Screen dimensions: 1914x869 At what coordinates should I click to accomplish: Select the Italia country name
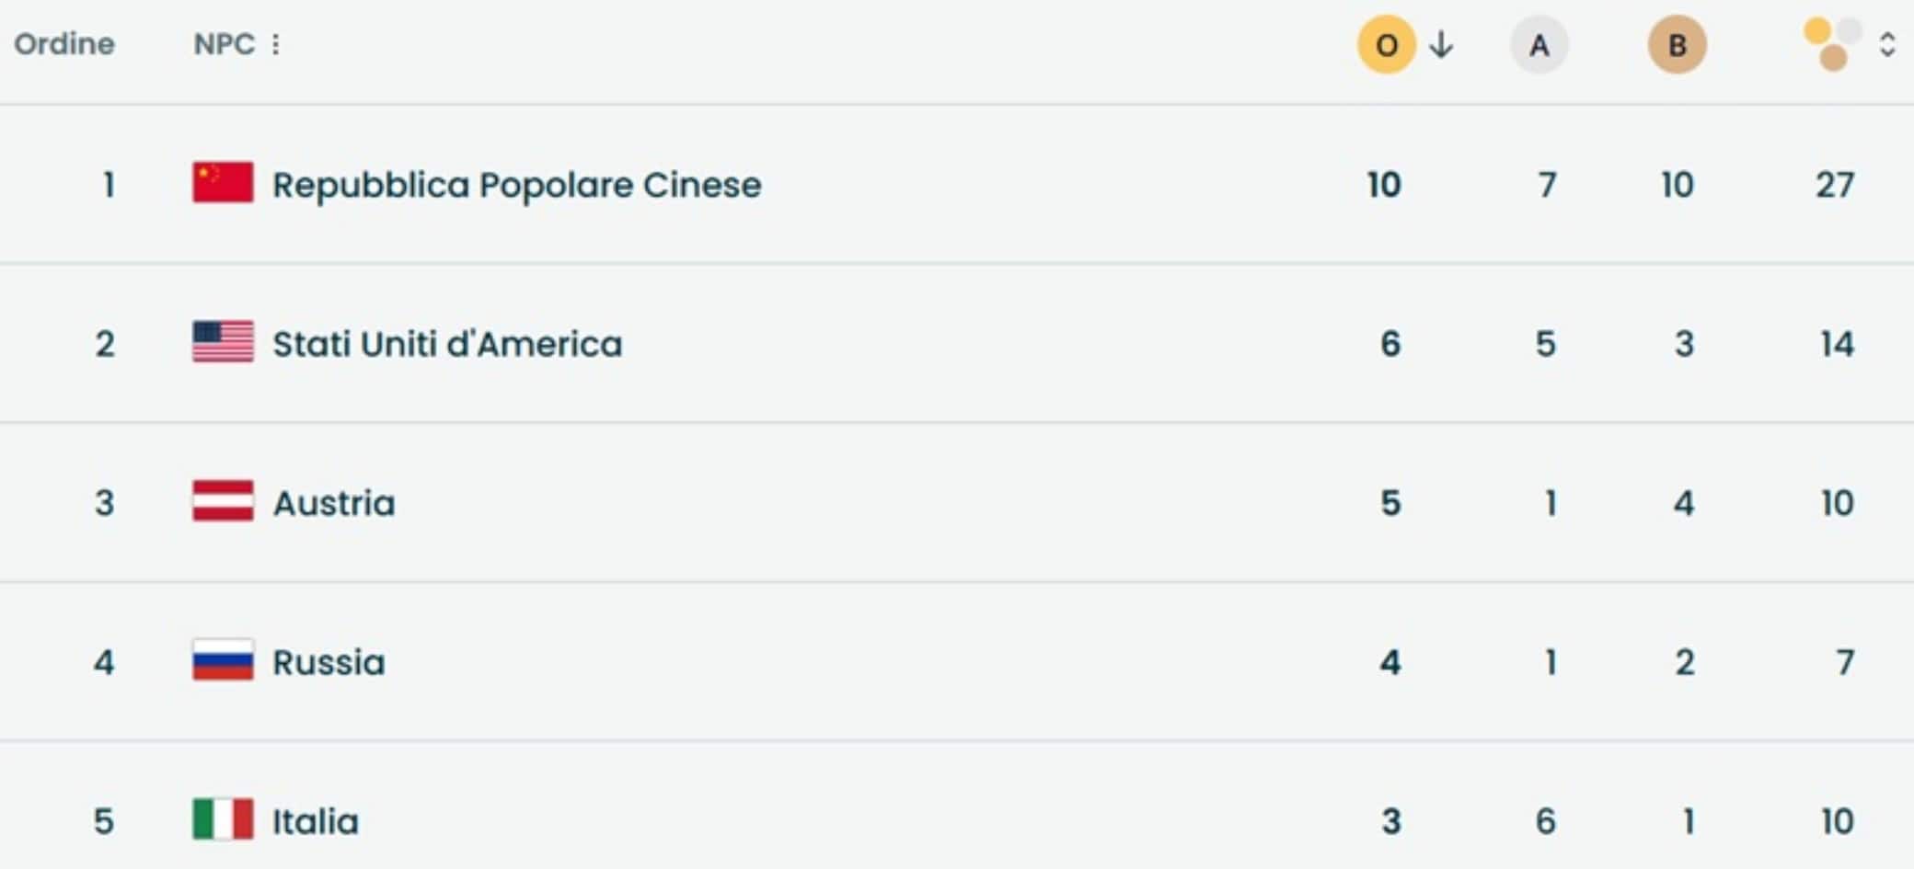point(315,821)
